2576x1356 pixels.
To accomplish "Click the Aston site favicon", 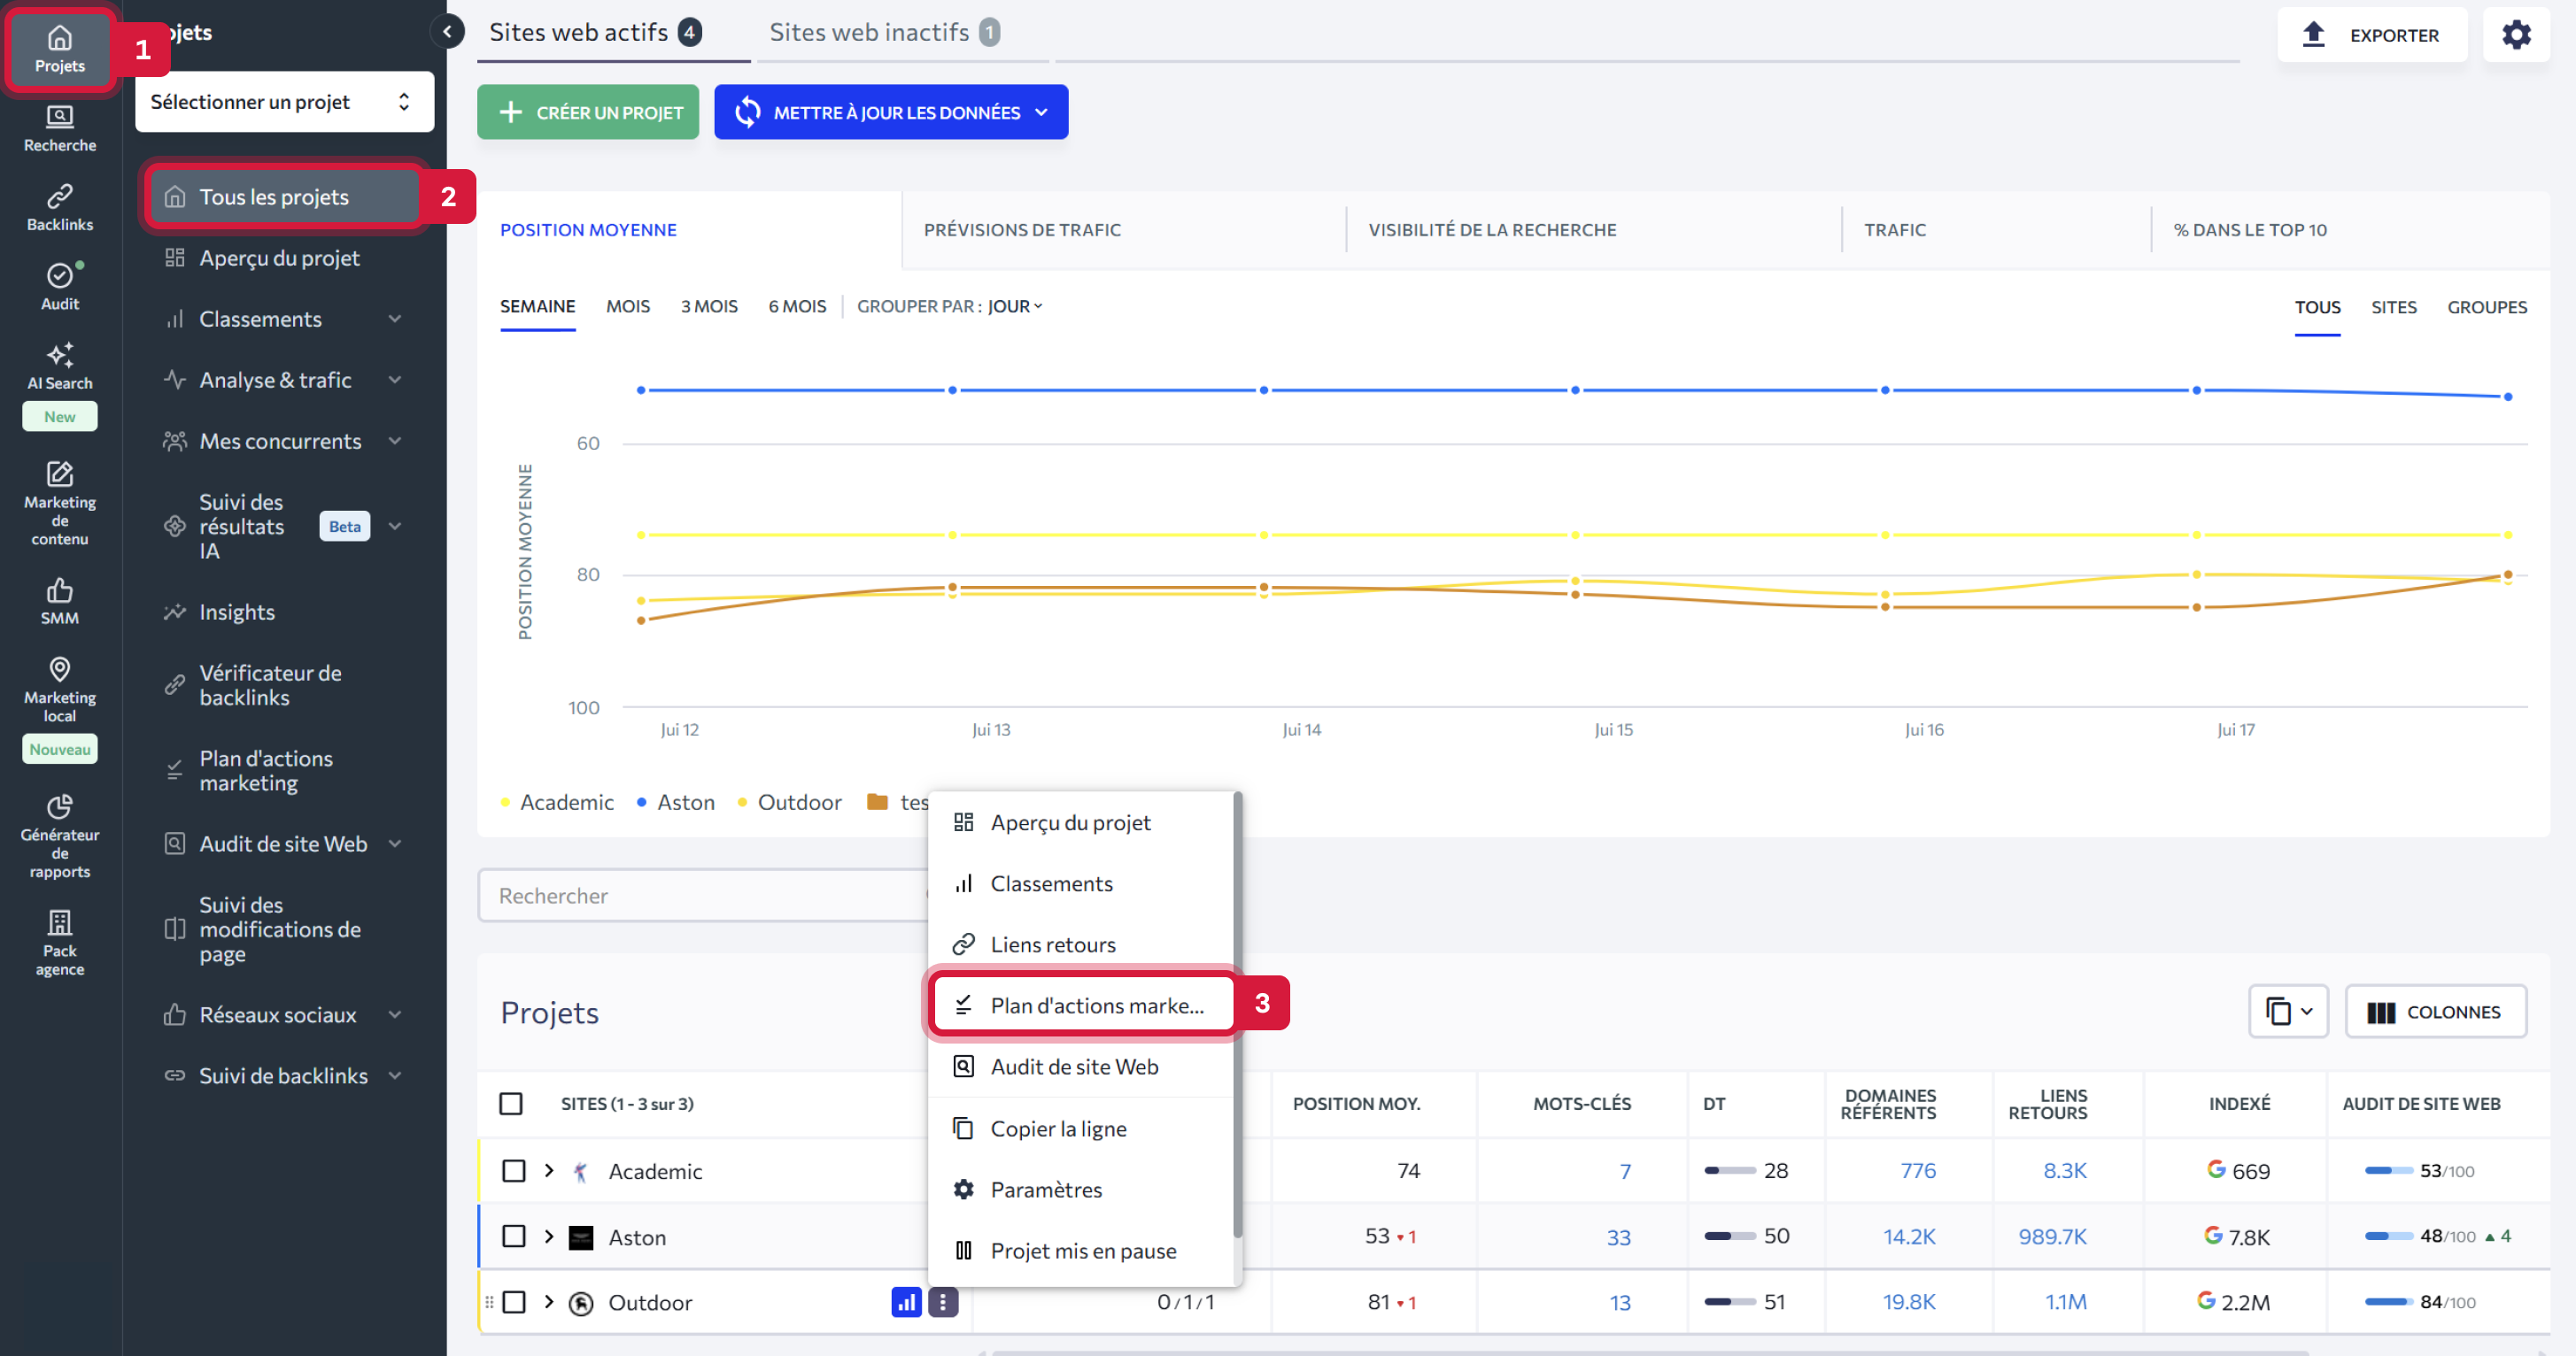I will [x=581, y=1237].
